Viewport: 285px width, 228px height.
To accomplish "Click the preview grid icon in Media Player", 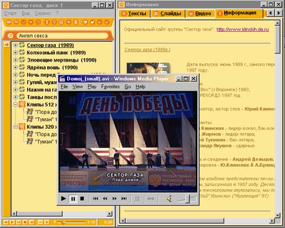I will [x=137, y=198].
